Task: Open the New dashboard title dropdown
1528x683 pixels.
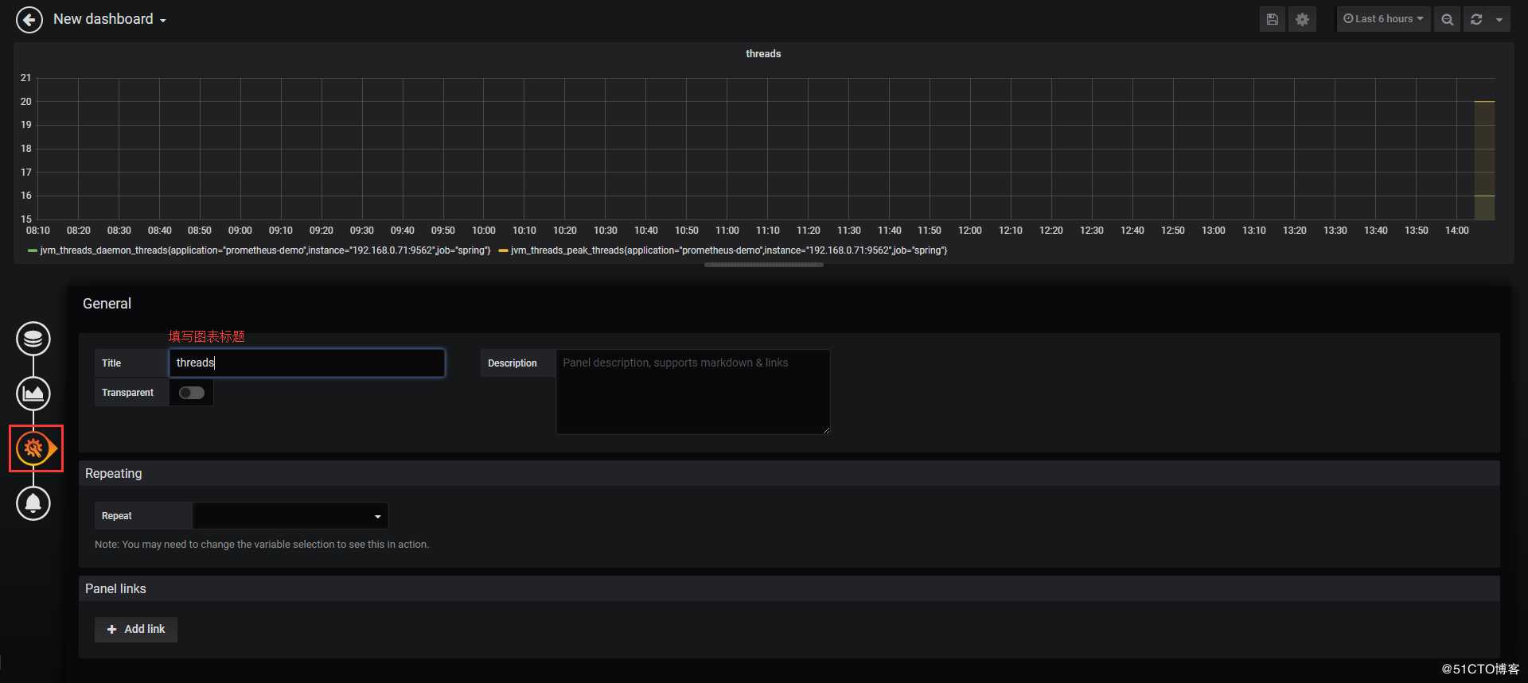Action: tap(110, 19)
